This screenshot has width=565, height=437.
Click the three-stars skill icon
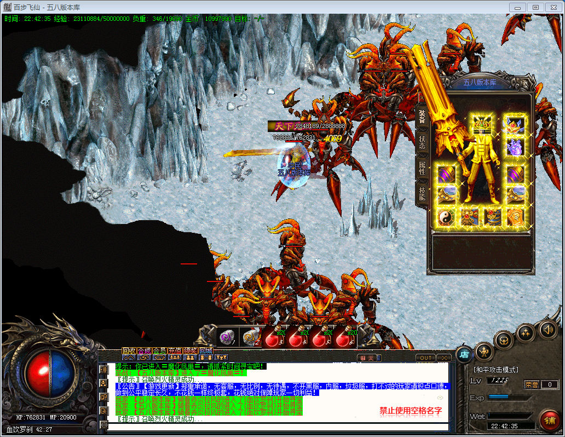[x=526, y=333]
